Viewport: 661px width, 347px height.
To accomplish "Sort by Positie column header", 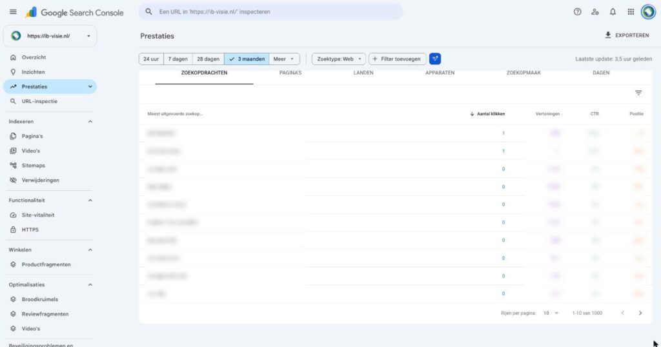I will pos(636,114).
